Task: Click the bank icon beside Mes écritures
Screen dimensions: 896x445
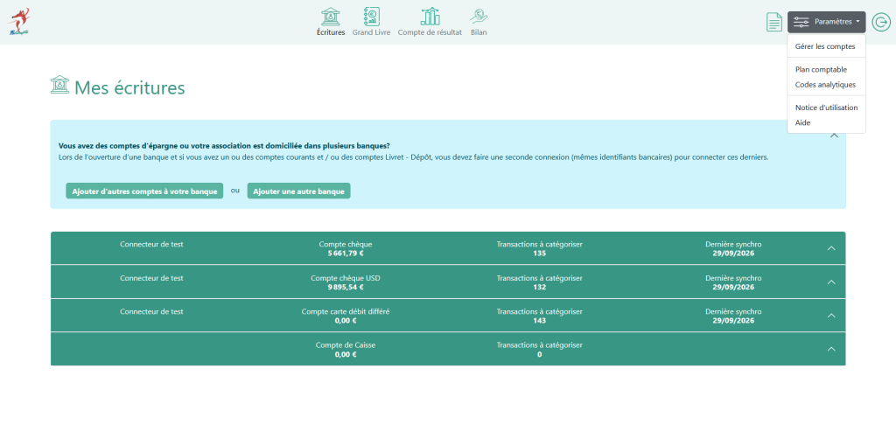Action: click(x=59, y=85)
